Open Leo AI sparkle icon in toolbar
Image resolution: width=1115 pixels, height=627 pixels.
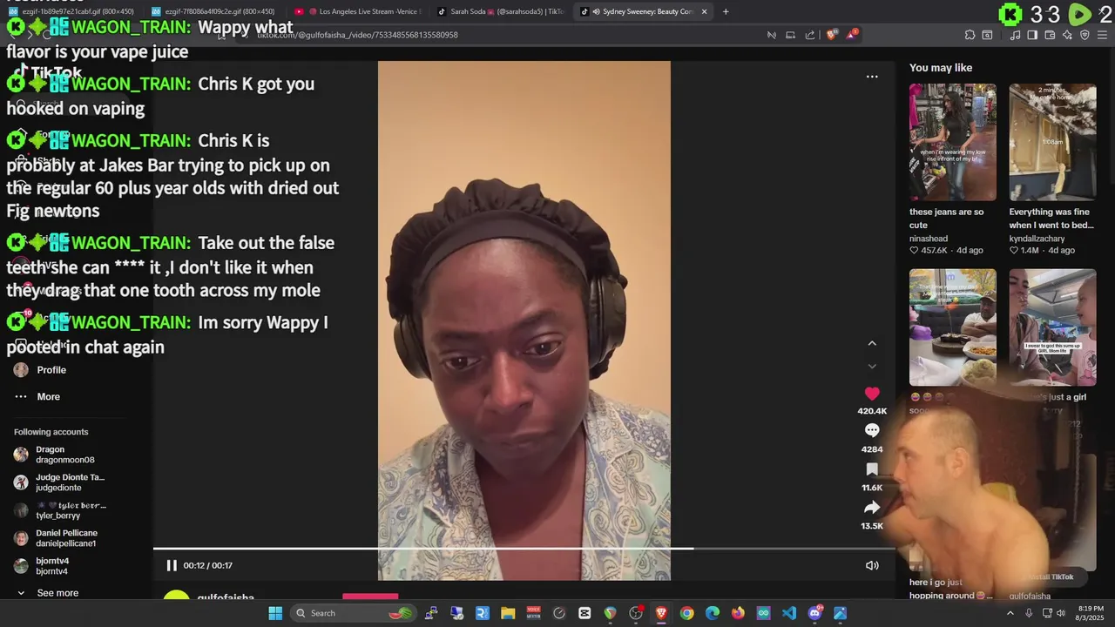[x=1067, y=35]
